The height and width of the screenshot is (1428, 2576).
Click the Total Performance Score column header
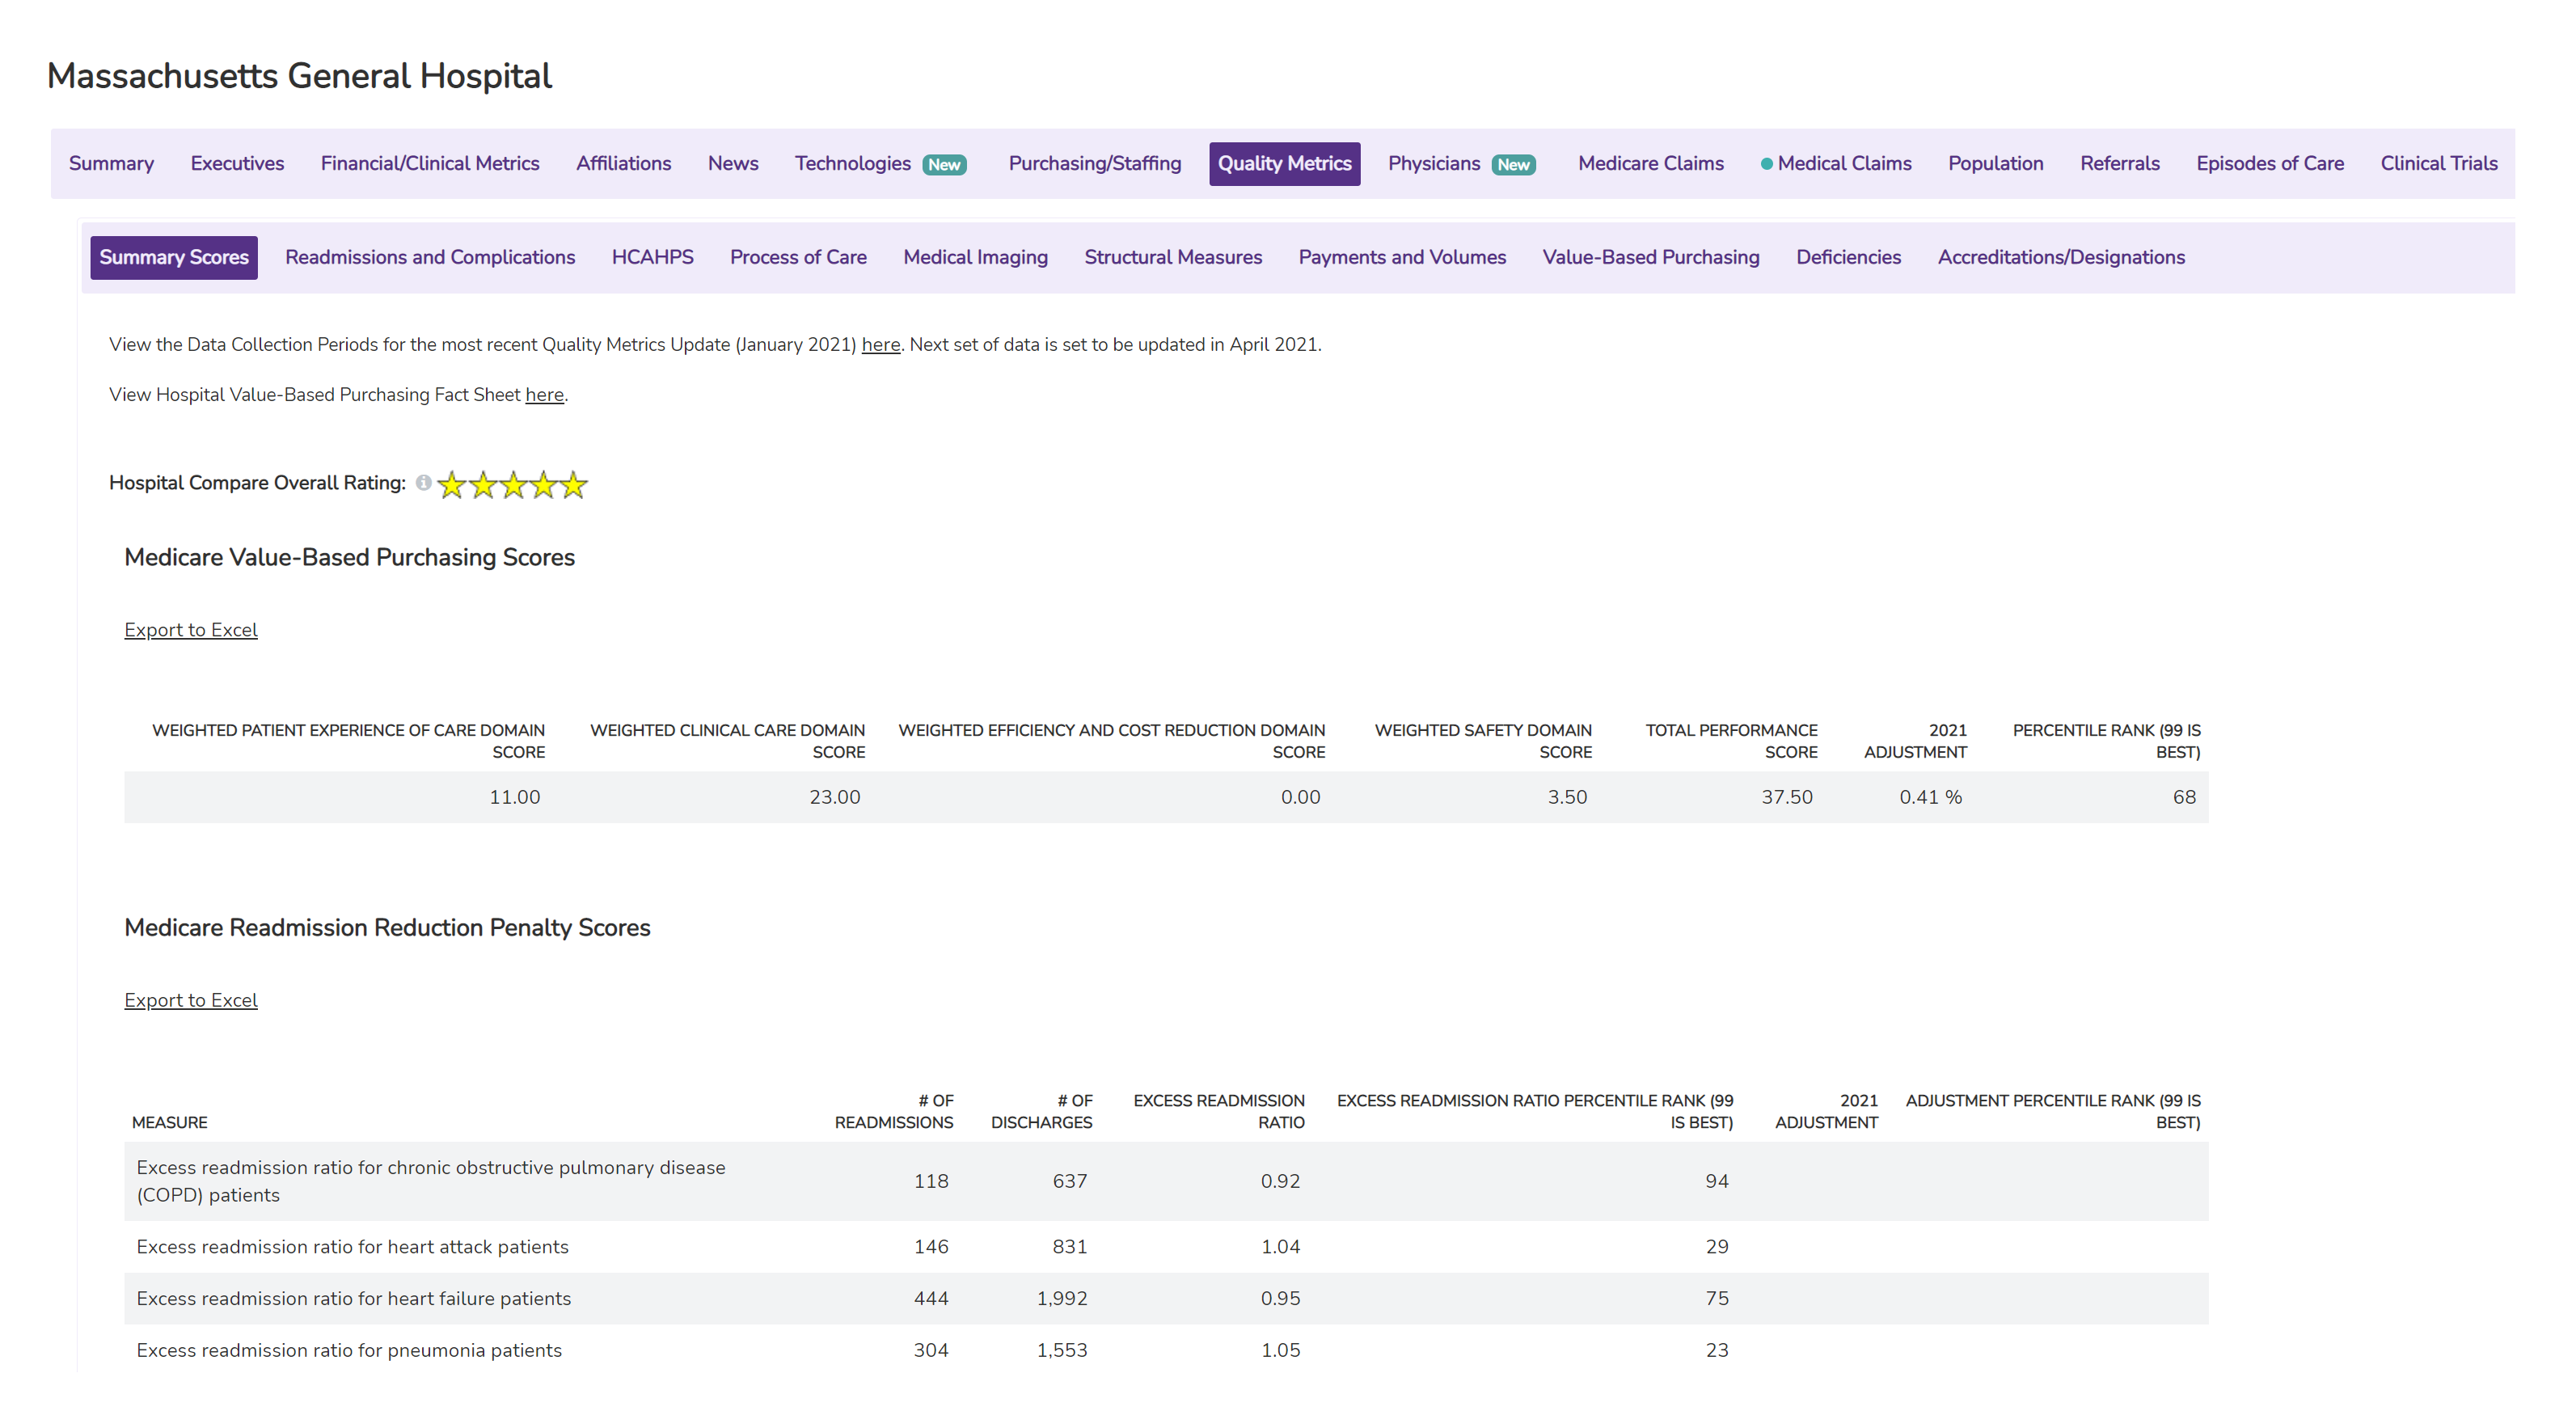click(1731, 741)
